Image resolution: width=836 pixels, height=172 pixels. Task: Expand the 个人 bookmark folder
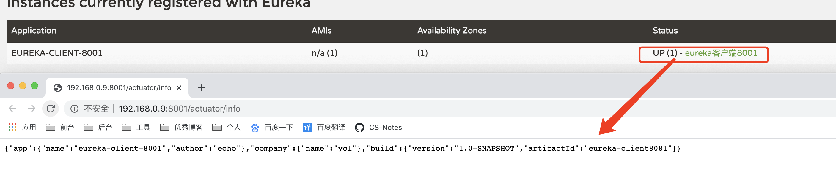(x=226, y=128)
